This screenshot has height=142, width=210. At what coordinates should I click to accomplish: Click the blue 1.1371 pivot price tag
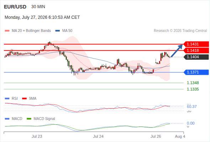point(196,72)
